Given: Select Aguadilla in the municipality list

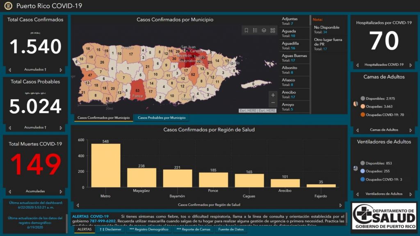Looking at the screenshot, I should point(293,46).
